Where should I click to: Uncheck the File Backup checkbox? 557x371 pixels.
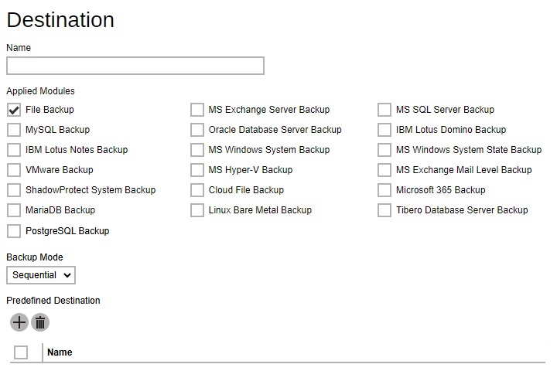tap(14, 110)
